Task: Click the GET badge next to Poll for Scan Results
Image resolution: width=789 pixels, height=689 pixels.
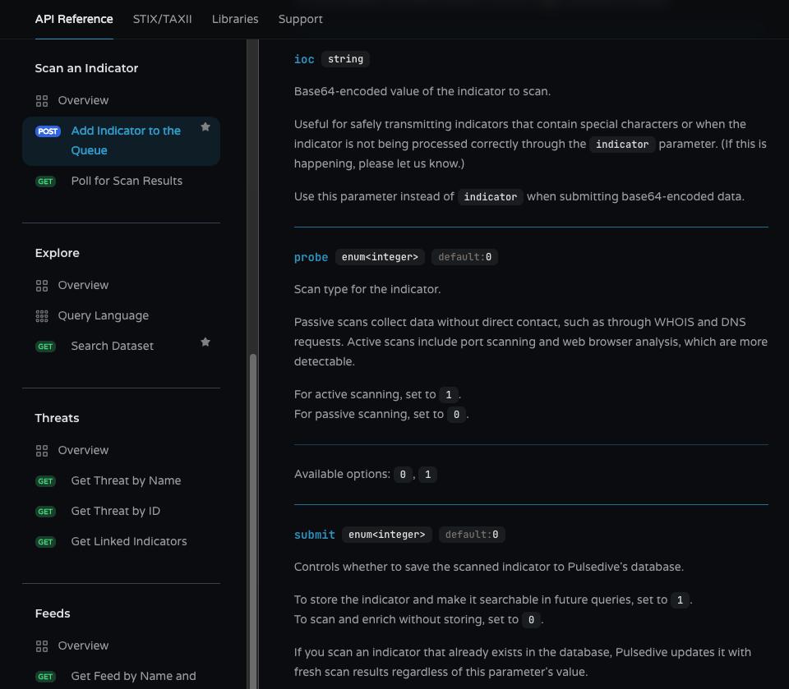Action: 45,181
